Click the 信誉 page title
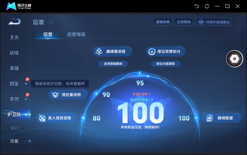Screen dimensions: 247x155 [38, 22]
